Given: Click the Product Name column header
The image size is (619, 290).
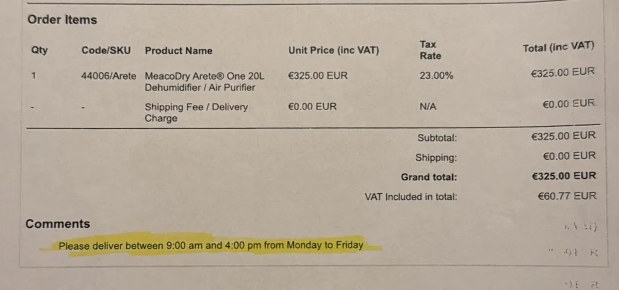Looking at the screenshot, I should pyautogui.click(x=178, y=50).
